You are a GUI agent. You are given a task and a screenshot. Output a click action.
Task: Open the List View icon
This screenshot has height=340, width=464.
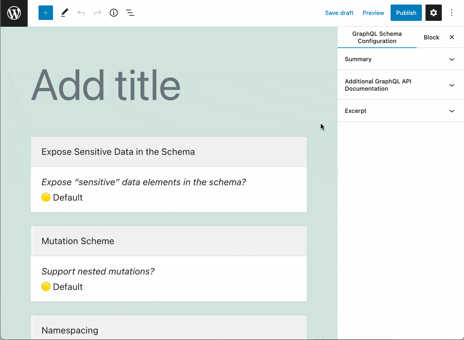(130, 13)
